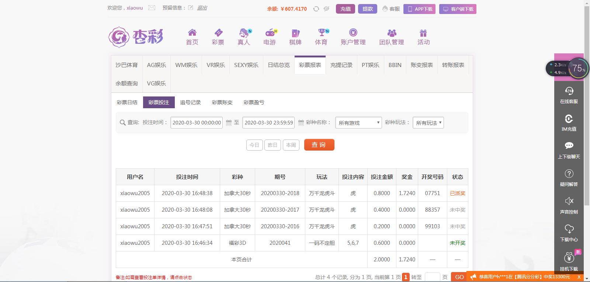Click the mail envelope icon beside username
This screenshot has height=282, width=590.
(x=152, y=8)
